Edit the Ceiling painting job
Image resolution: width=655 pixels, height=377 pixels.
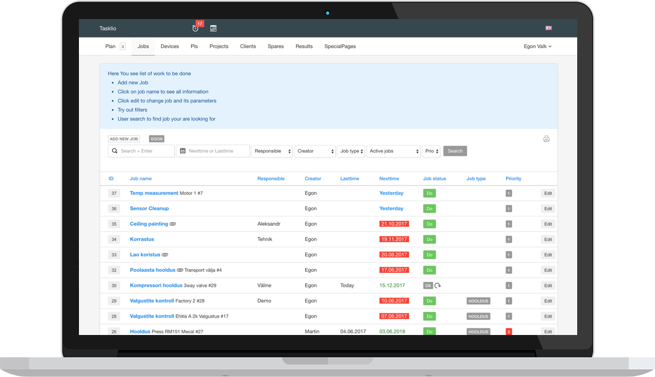(548, 224)
